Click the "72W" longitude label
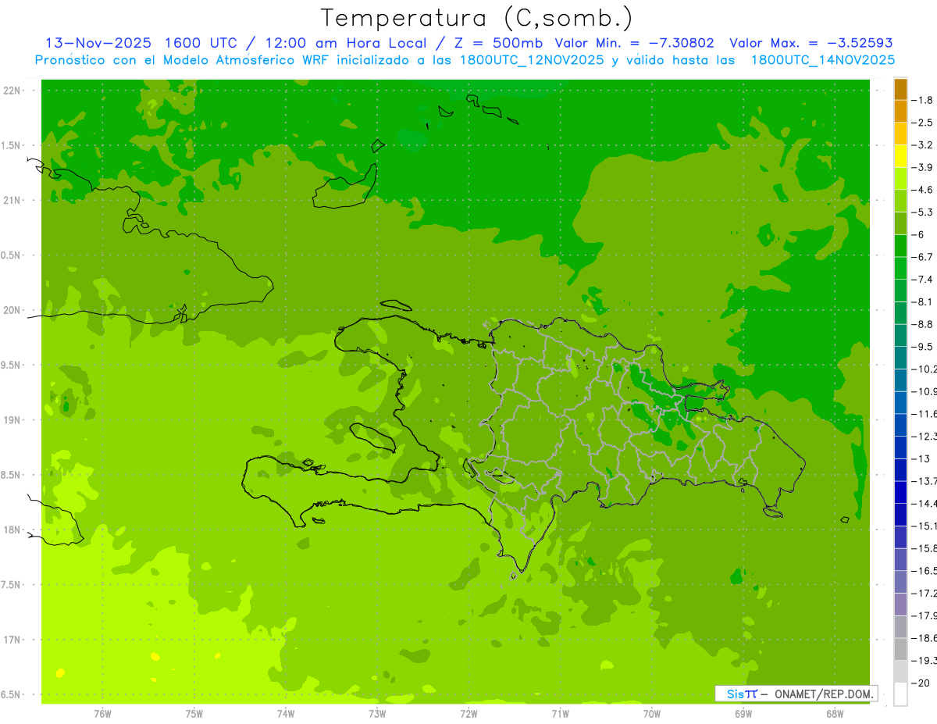The height and width of the screenshot is (724, 937). point(468,714)
